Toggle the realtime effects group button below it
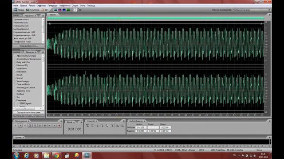The height and width of the screenshot is (159, 284). (x=28, y=116)
